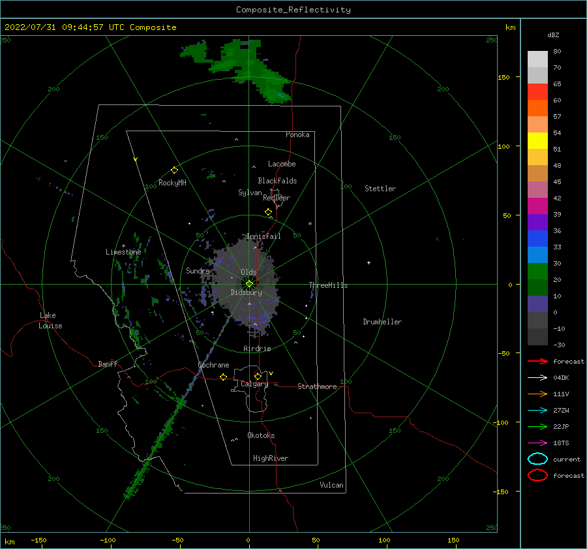
Task: Click the 'Airdrie' label
Action: tap(257, 349)
